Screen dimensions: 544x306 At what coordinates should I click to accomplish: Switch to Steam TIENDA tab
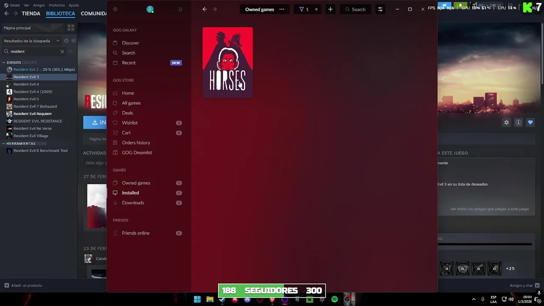(x=31, y=14)
